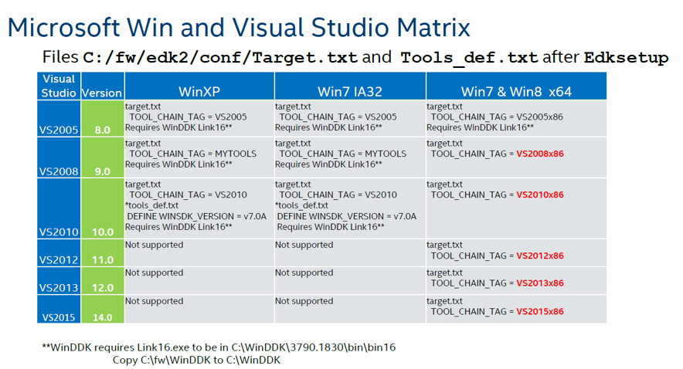Click the "Tools_def.txt" filename in the subtitle

pyautogui.click(x=469, y=57)
